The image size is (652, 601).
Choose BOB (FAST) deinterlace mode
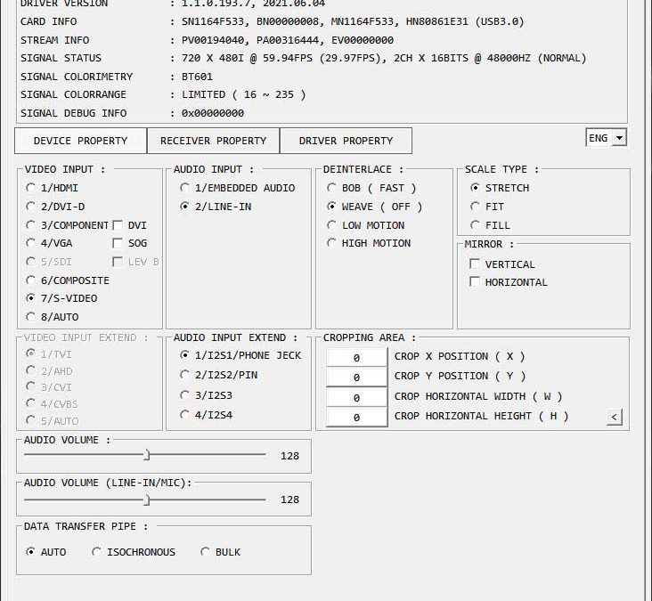coord(332,188)
